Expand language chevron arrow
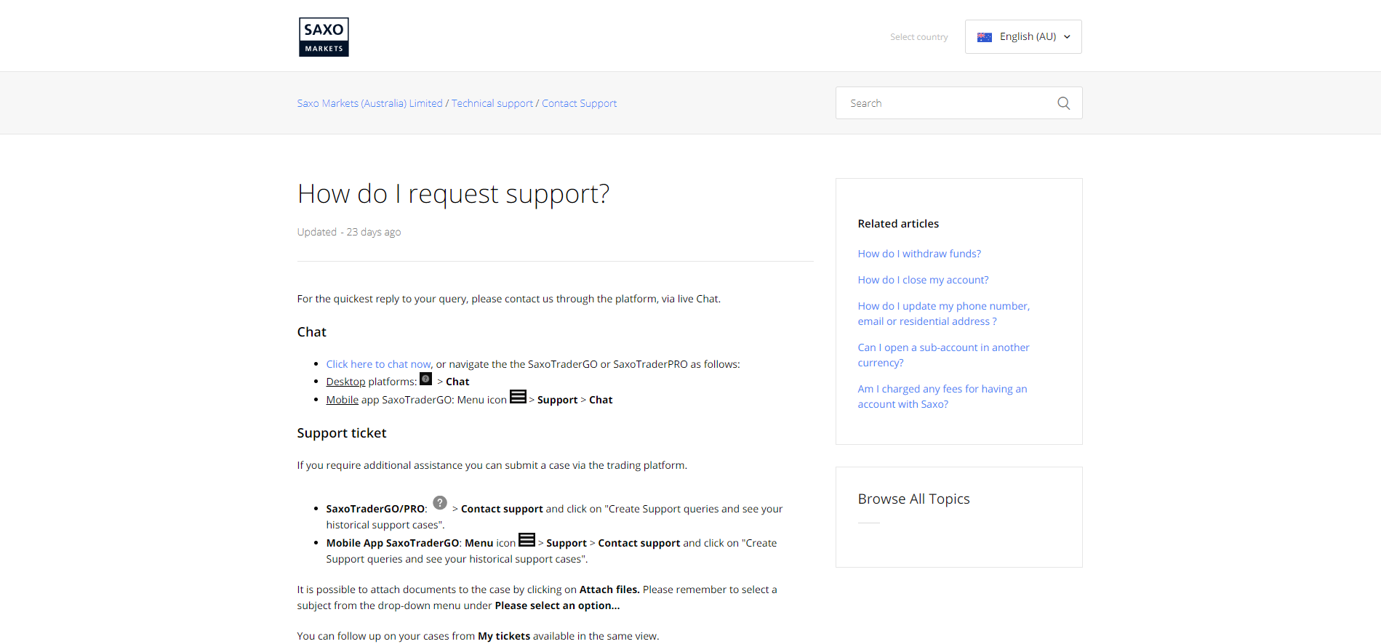The height and width of the screenshot is (644, 1381). 1067,37
